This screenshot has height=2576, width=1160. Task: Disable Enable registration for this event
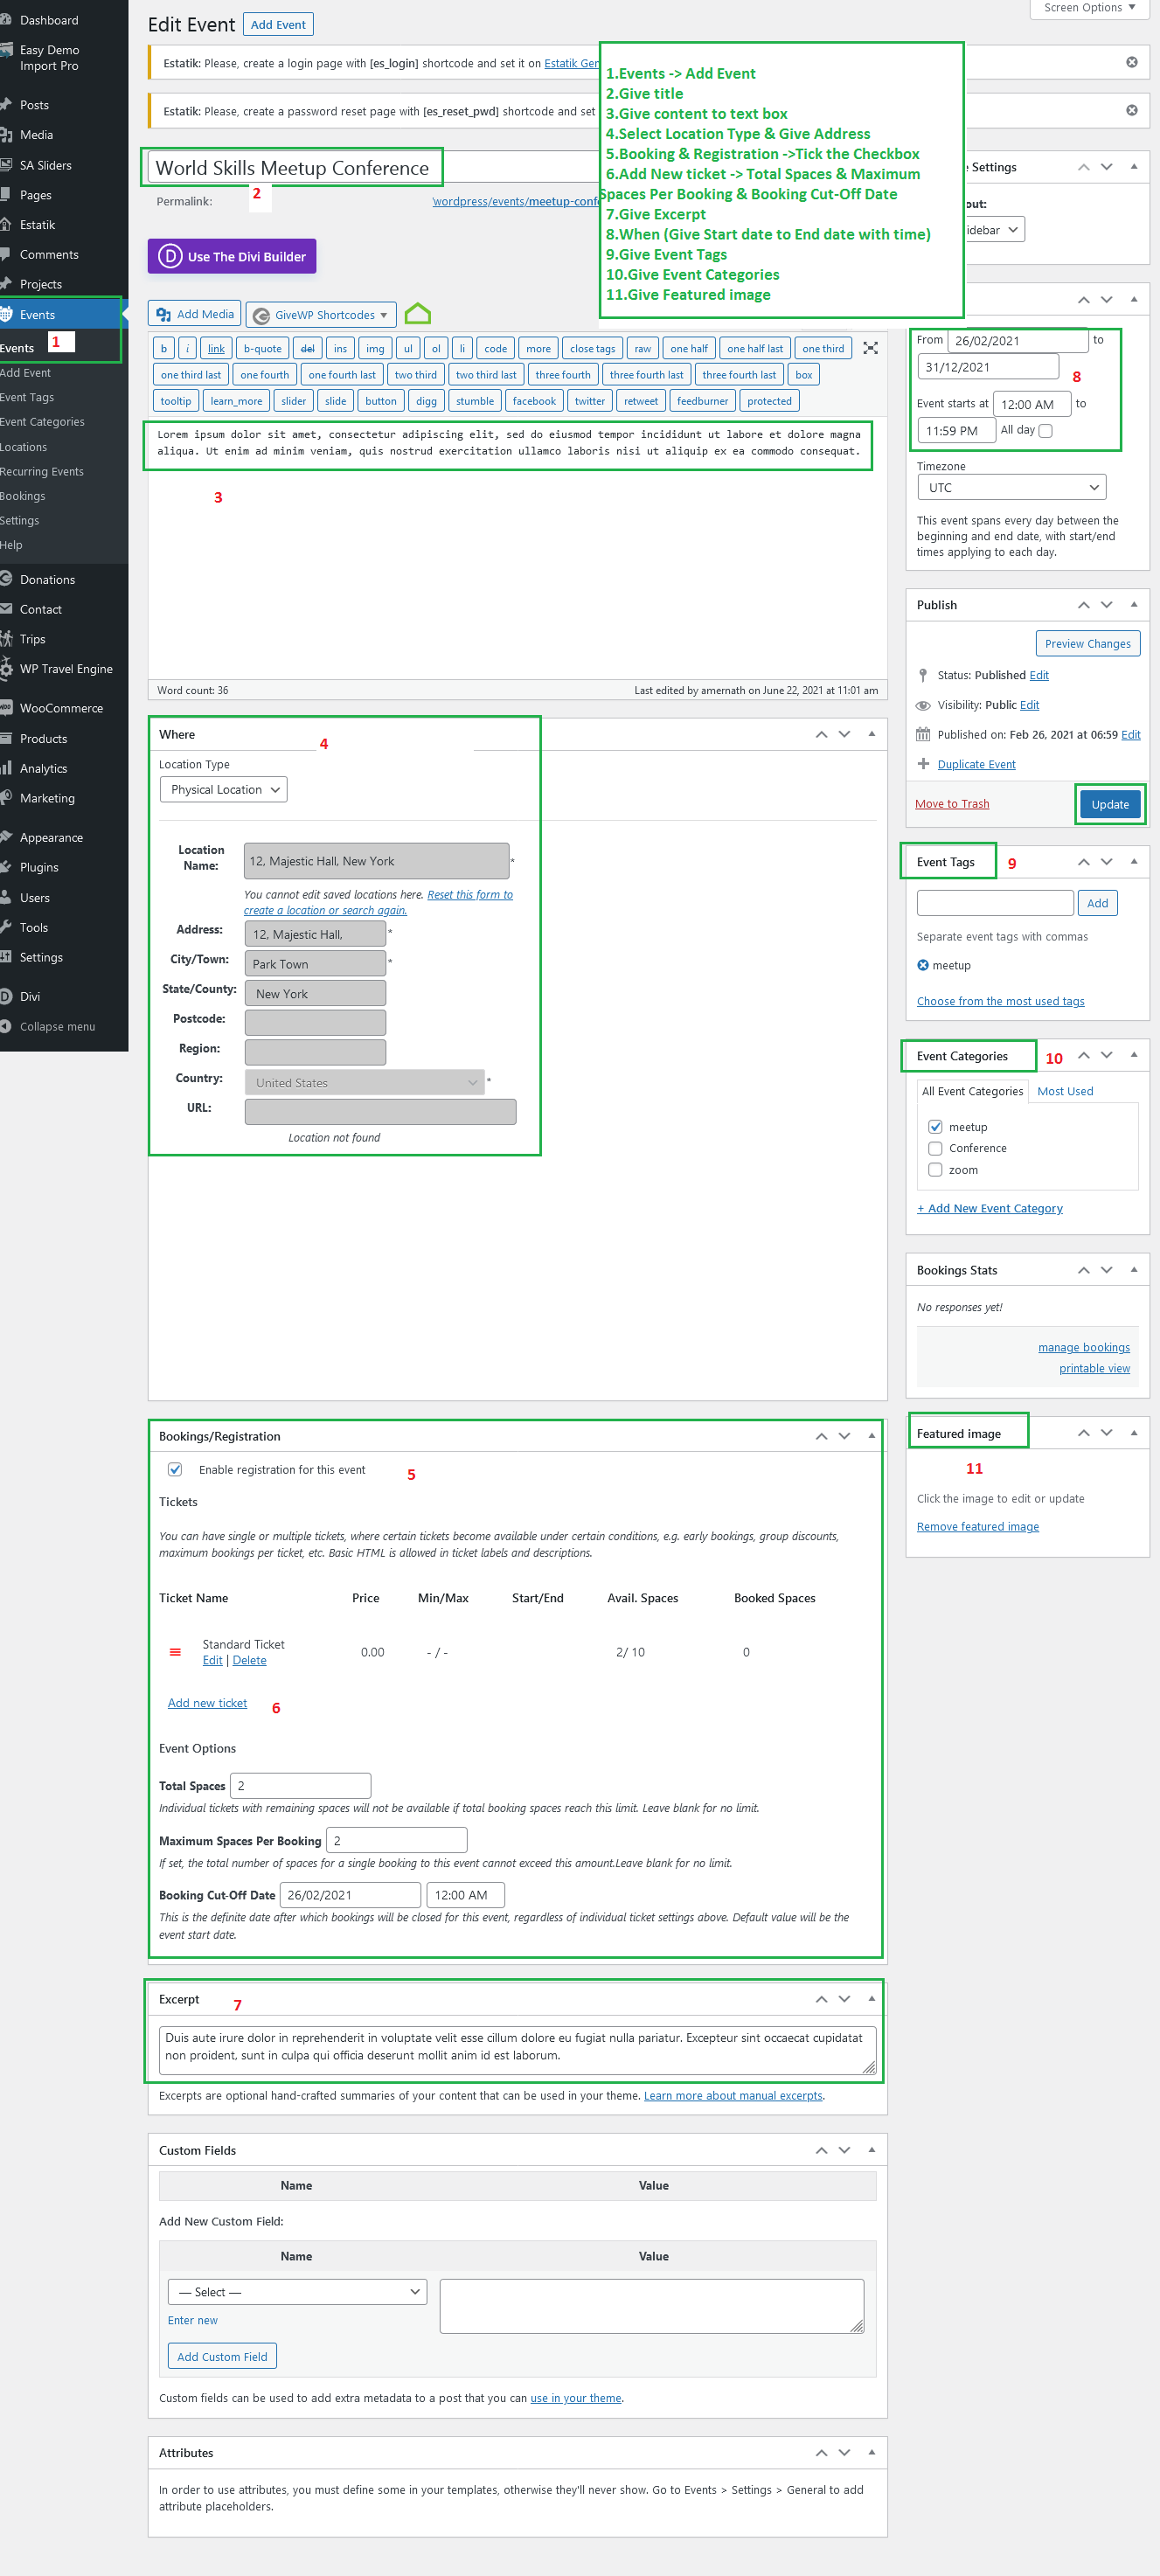[x=175, y=1469]
